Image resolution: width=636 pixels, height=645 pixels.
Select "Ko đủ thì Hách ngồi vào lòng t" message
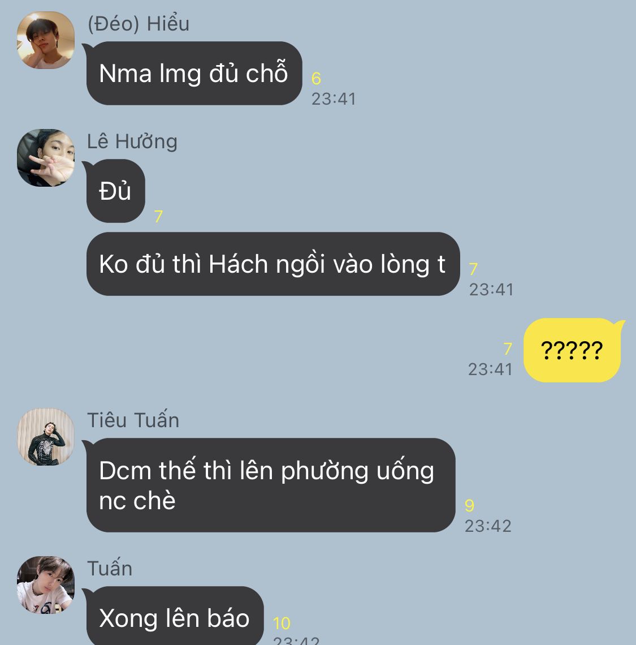(x=273, y=264)
